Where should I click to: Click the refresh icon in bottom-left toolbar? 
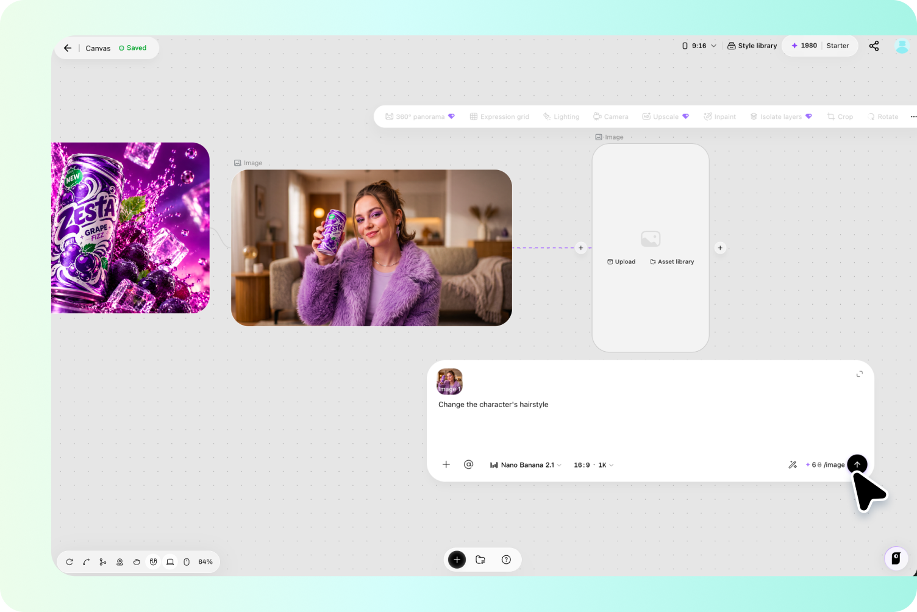pos(70,562)
